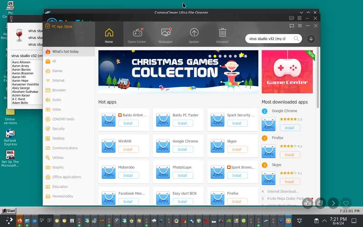Click the floating next arrow icon

333,203
